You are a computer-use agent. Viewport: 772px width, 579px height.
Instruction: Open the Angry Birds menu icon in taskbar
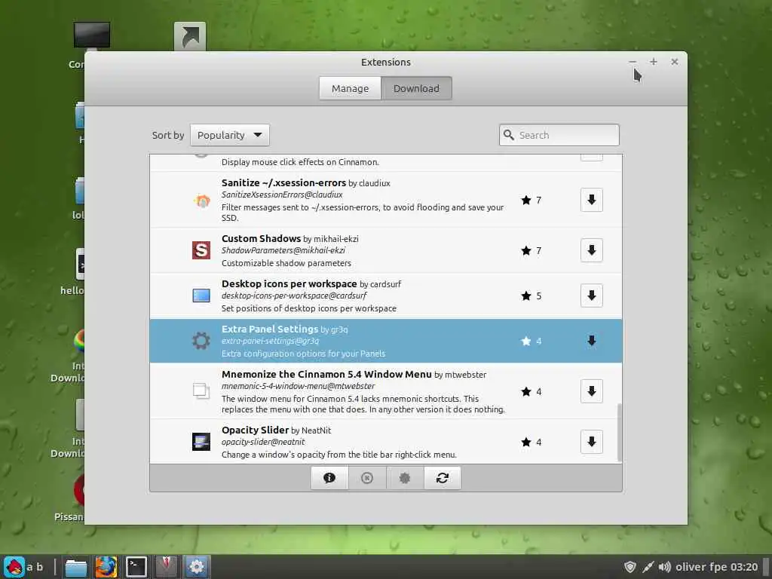(14, 567)
